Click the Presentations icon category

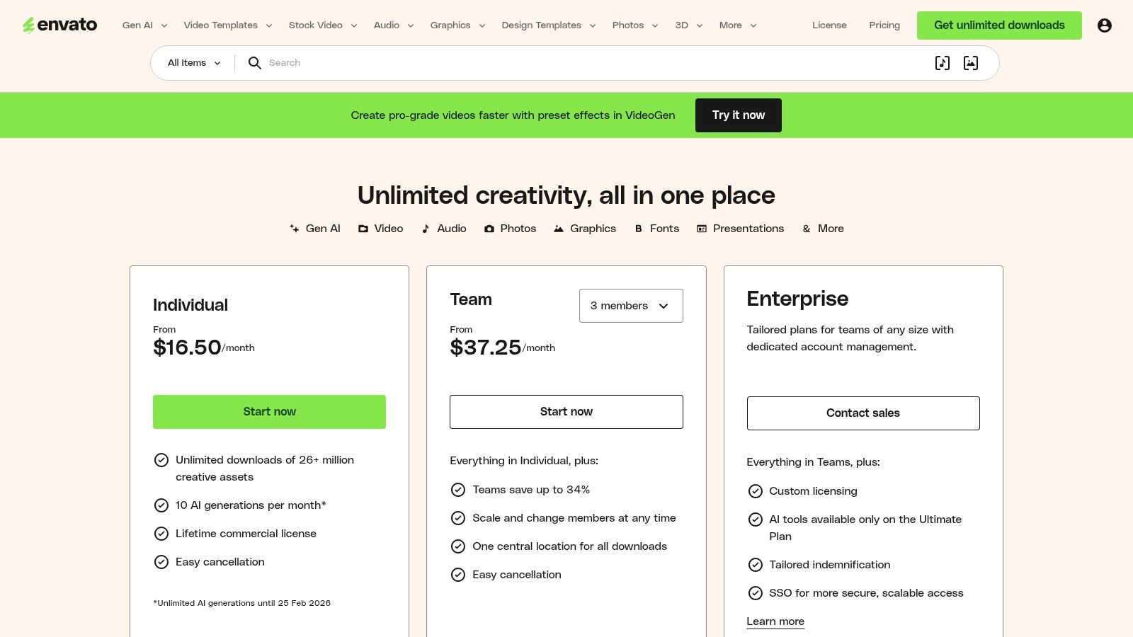coord(701,228)
